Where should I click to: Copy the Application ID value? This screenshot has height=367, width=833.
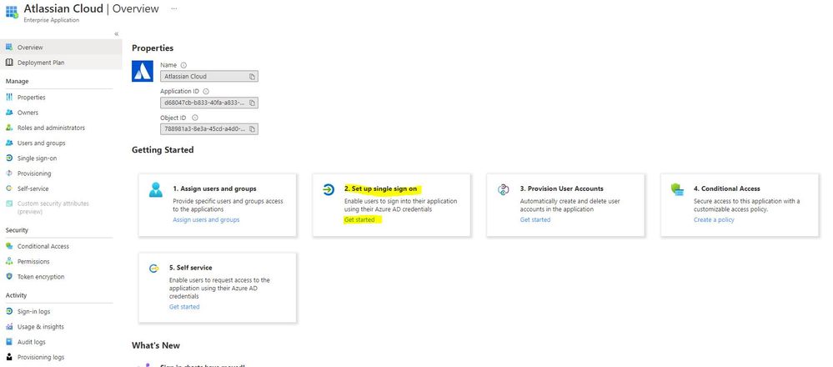click(x=253, y=103)
